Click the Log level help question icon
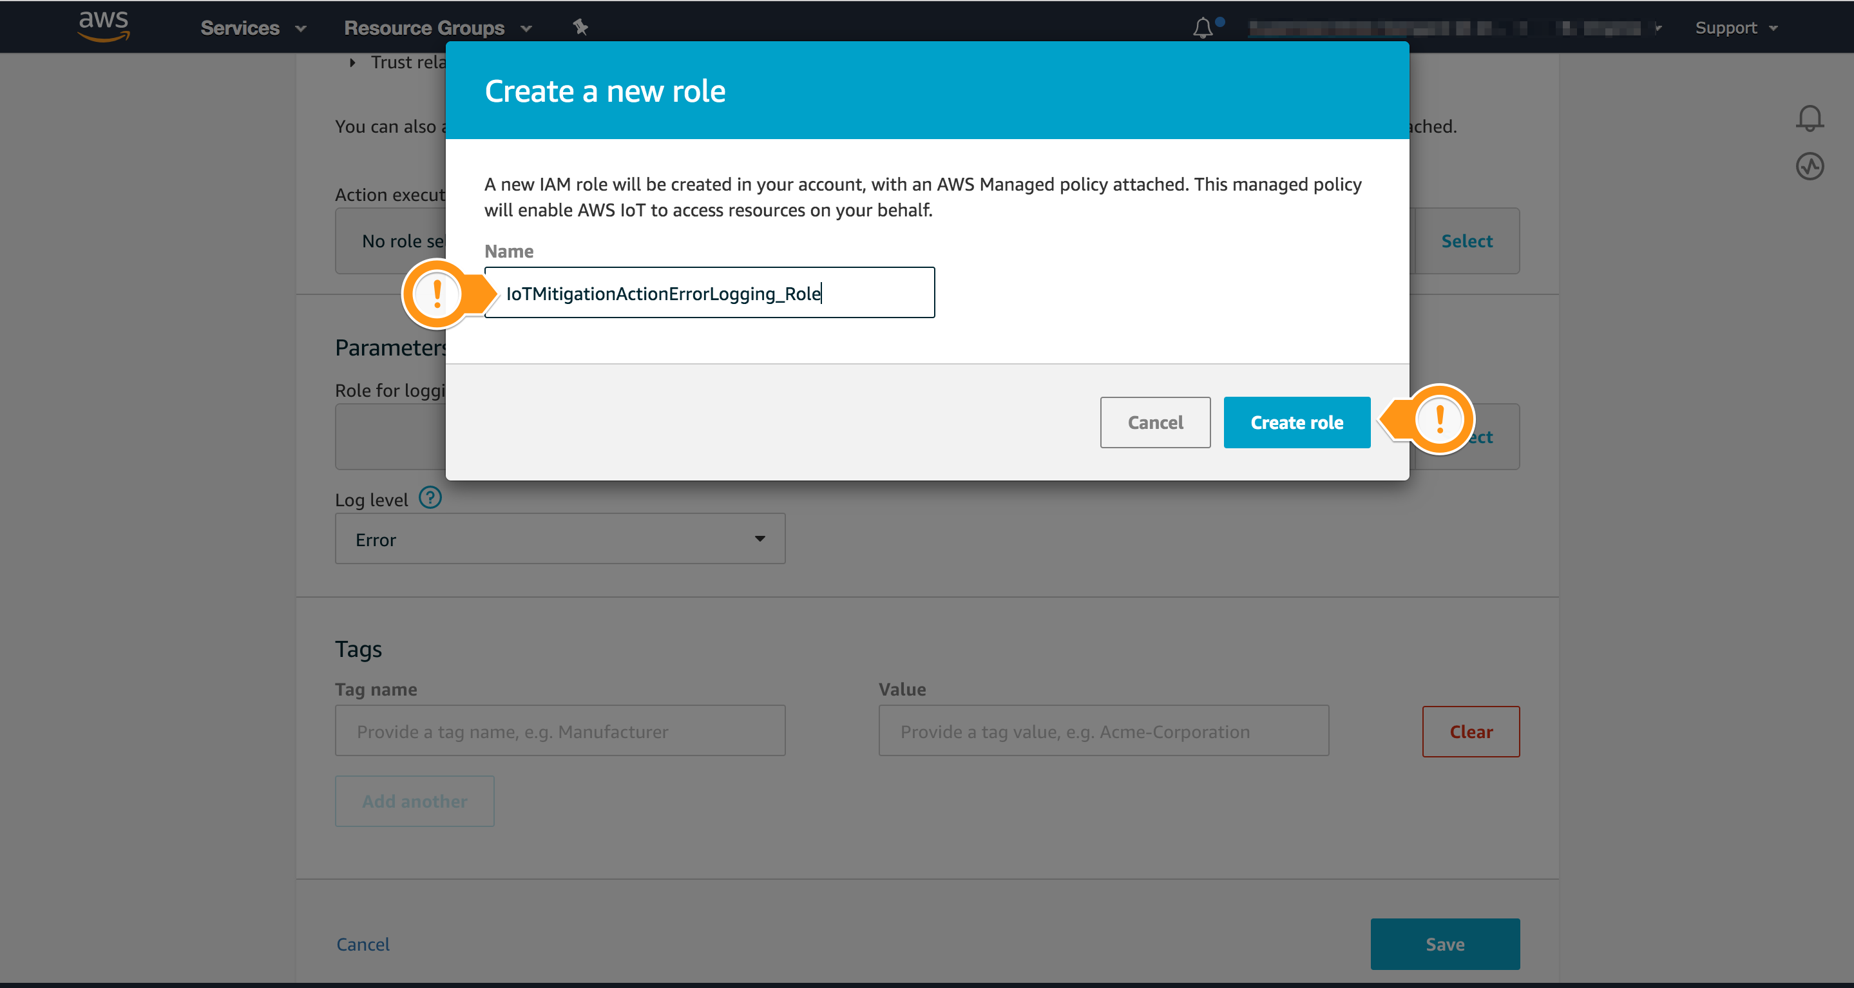This screenshot has width=1854, height=988. coord(430,498)
